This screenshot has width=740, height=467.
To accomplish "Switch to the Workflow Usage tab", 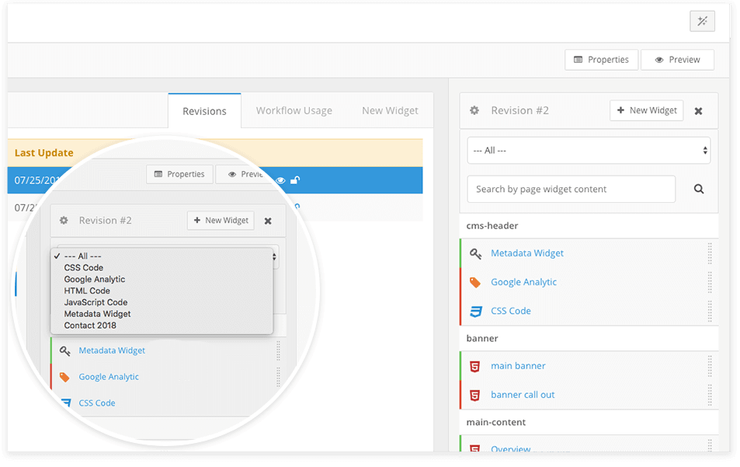I will [x=294, y=110].
